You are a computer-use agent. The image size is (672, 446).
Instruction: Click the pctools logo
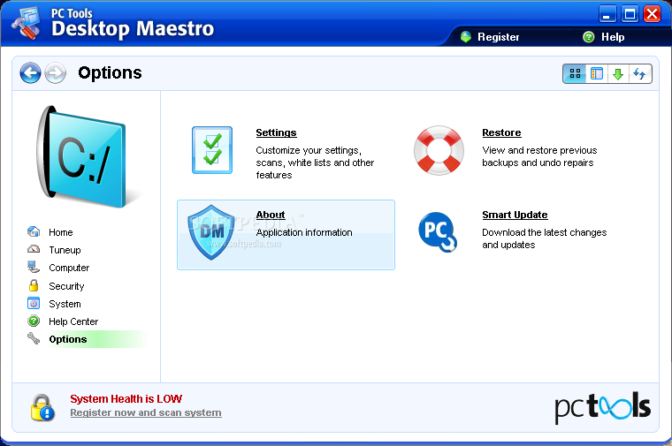tap(602, 407)
